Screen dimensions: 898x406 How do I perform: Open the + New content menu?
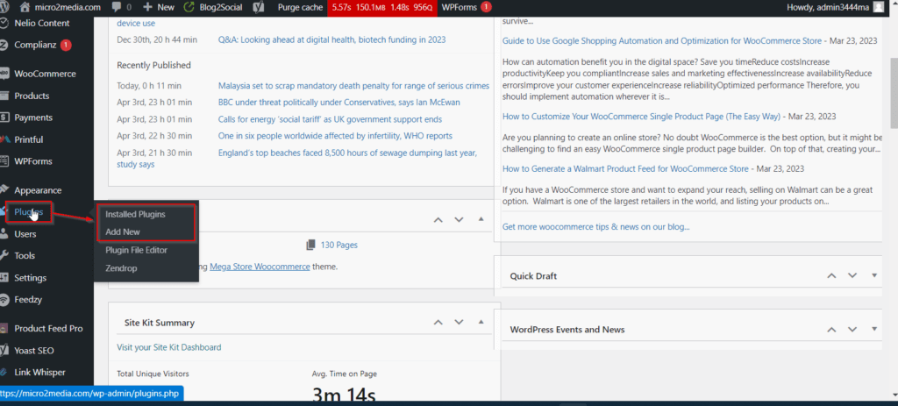(159, 7)
